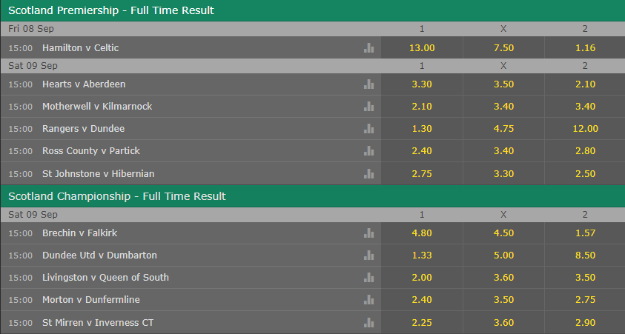Pick Dundee Utd v Dumbarton draw at 5.00
Screen dimensions: 625x334
click(x=503, y=255)
